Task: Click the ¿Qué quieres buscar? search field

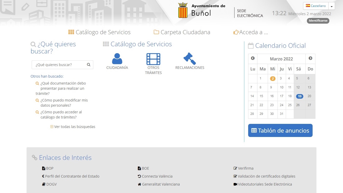Action: coord(59,65)
